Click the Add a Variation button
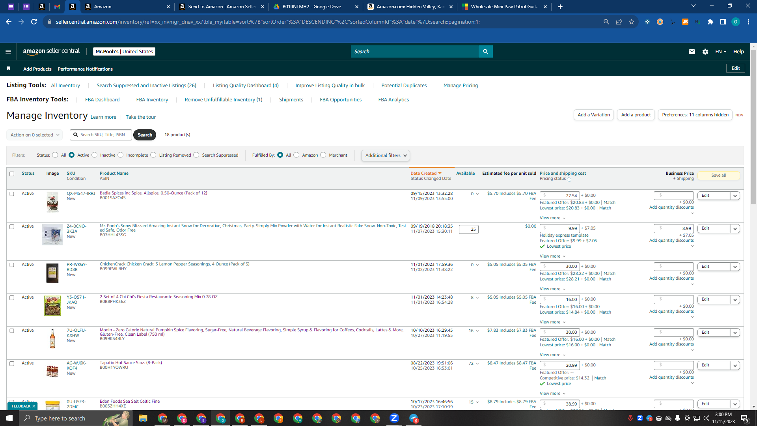The height and width of the screenshot is (426, 757). tap(594, 115)
